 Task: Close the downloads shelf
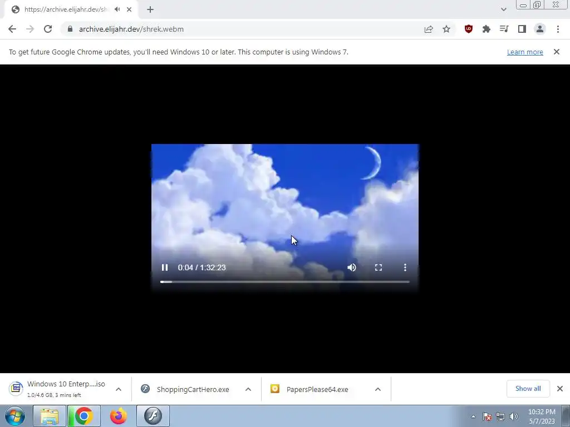(560, 389)
